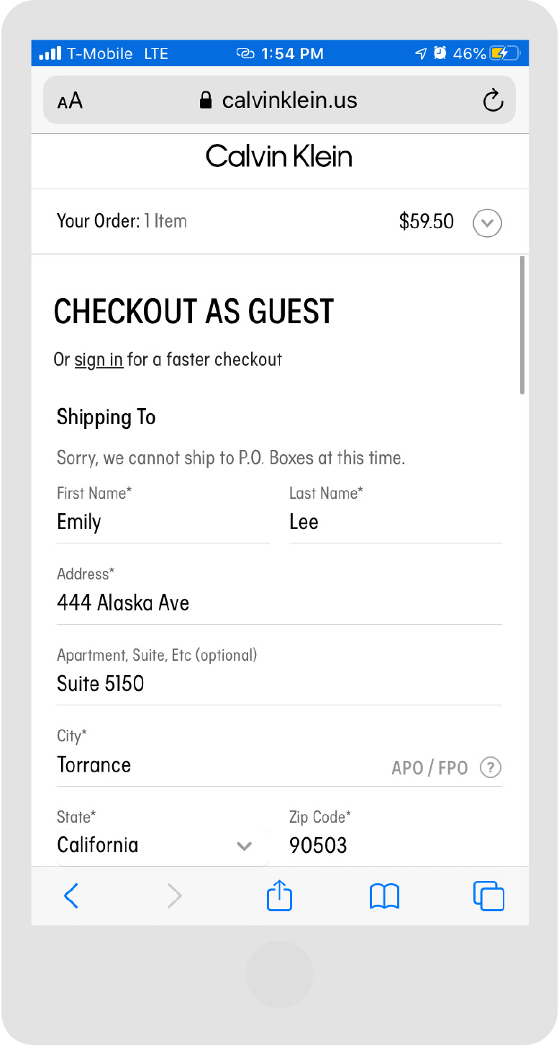Open Safari bookmarks book icon
The image size is (559, 1048).
[384, 896]
